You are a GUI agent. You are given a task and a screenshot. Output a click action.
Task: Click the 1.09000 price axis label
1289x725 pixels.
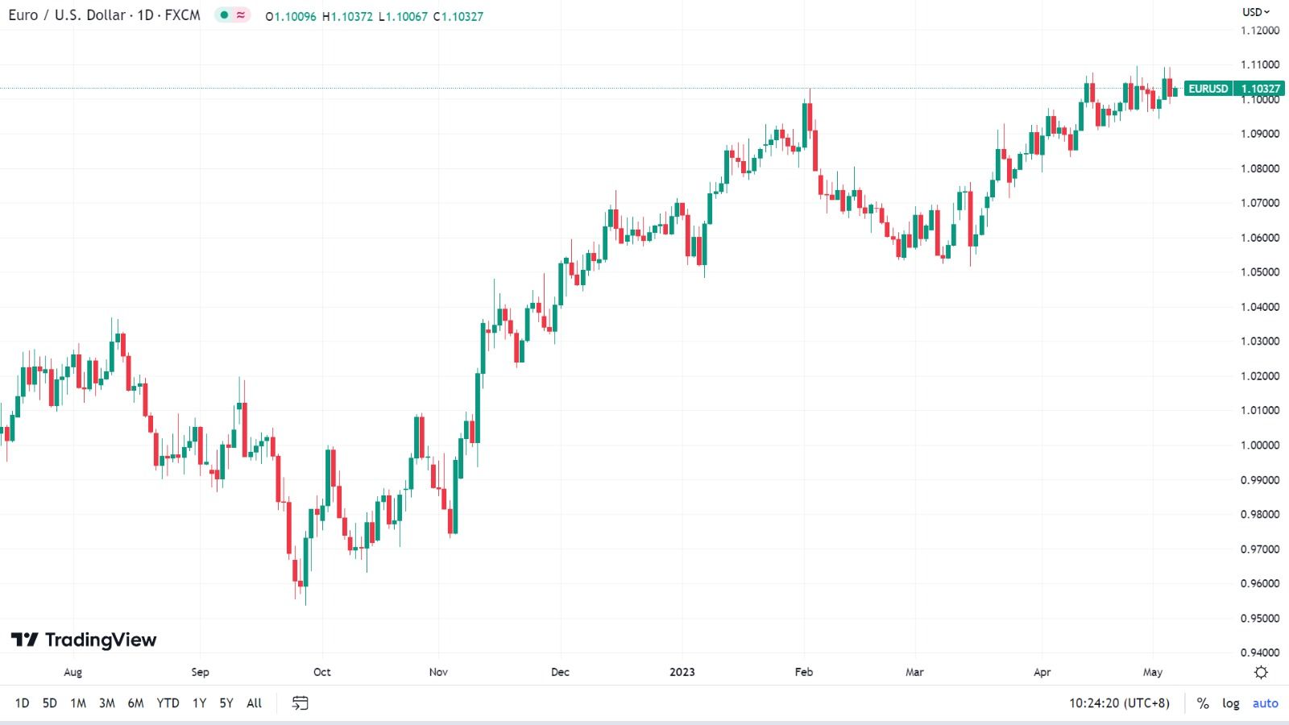(1260, 134)
